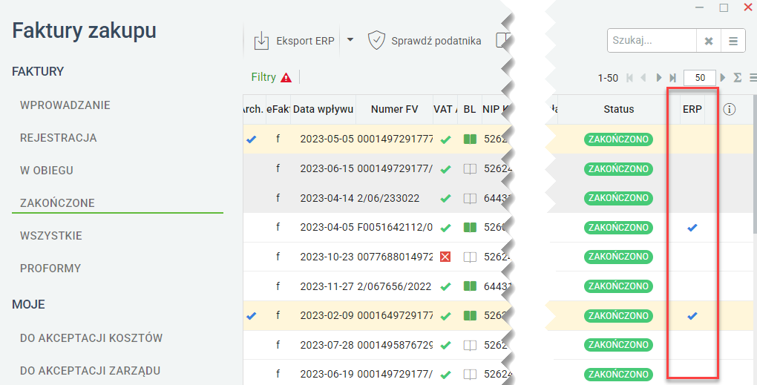Click ZAKOŃCZONO badge in 2023-07-28 row

618,345
